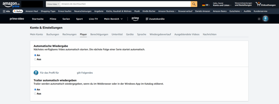Viewport: 279px width, 104px height.
Task: Switch to the Mein Konto tab
Action: (x=37, y=34)
